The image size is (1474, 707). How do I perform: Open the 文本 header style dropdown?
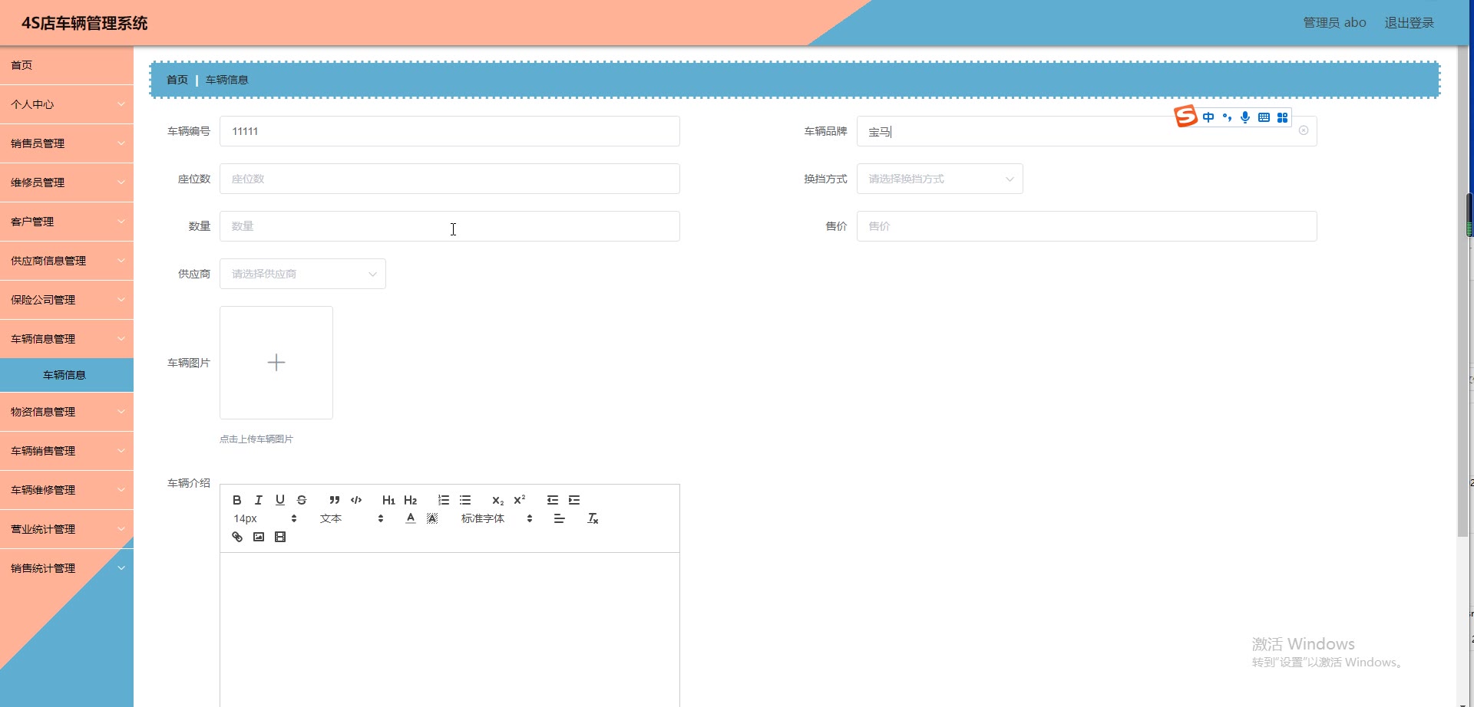(352, 518)
